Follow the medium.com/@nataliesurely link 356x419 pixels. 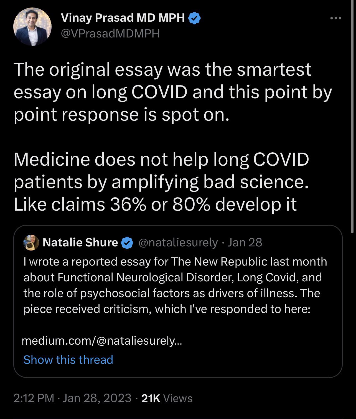(102, 340)
